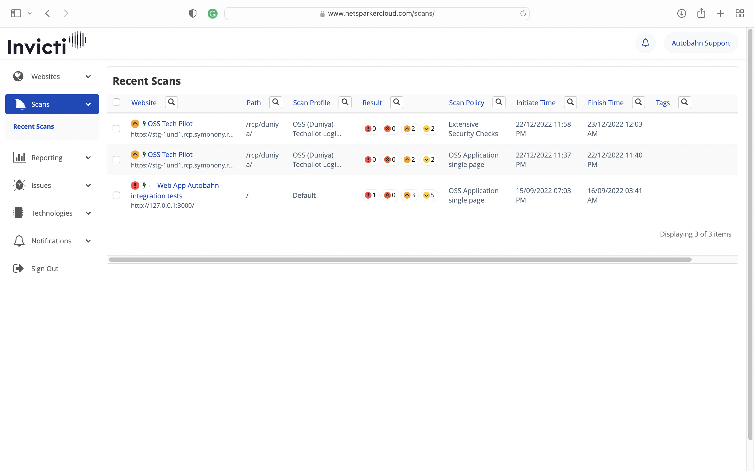Check the box for the 11:58 PM OSS Tech Pilot scan
This screenshot has width=754, height=471.
tap(116, 129)
